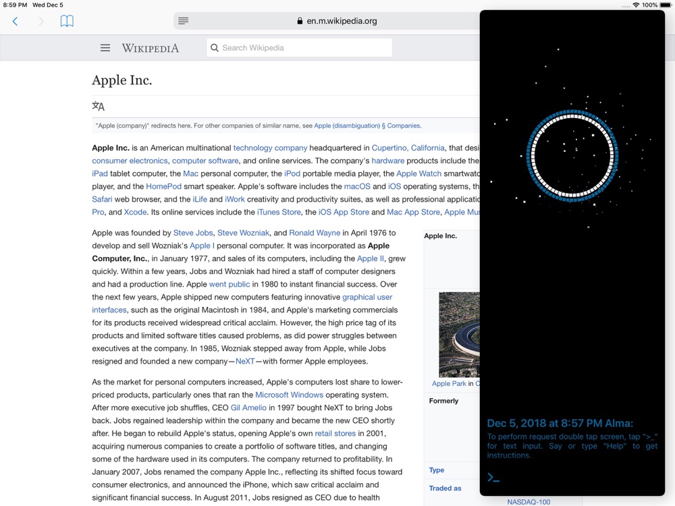This screenshot has width=675, height=506.
Task: Click the Search Wikipedia field
Action: click(299, 48)
